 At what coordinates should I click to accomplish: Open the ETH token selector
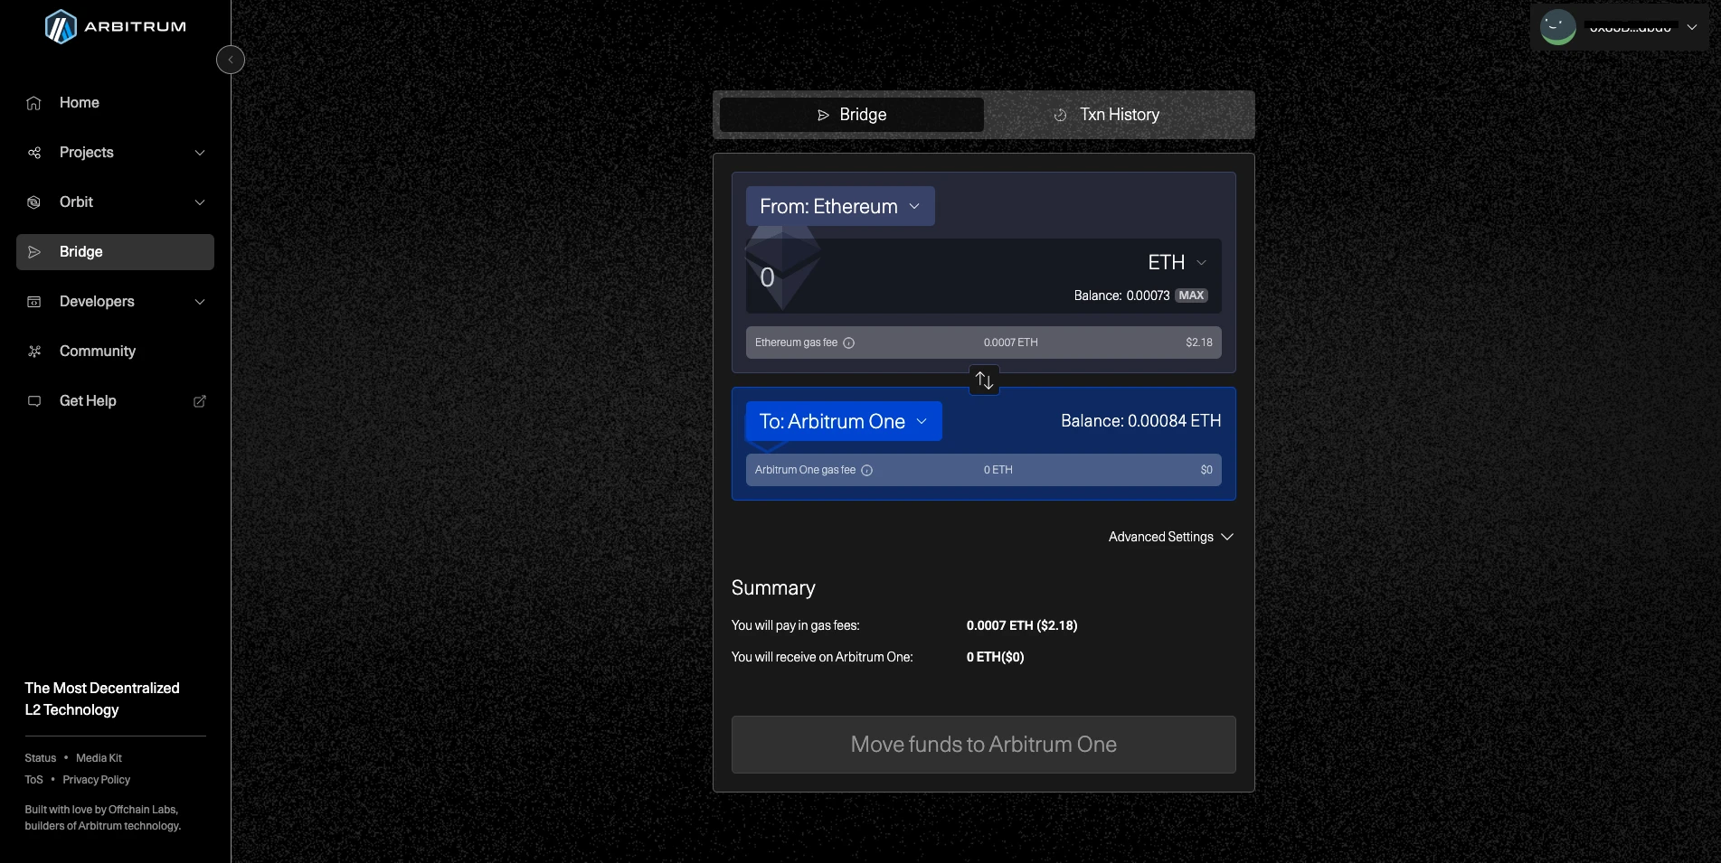coord(1177,263)
